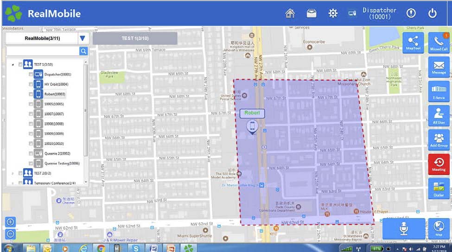This screenshot has width=452, height=252.
Task: Open the settings gear in header
Action: pyautogui.click(x=333, y=13)
